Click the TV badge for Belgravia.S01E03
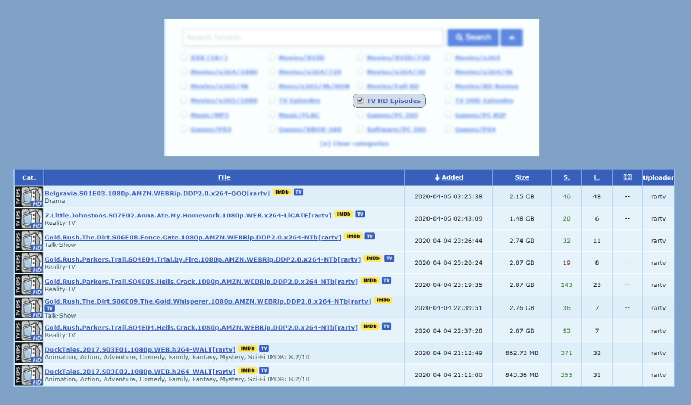The width and height of the screenshot is (691, 405). [x=299, y=192]
